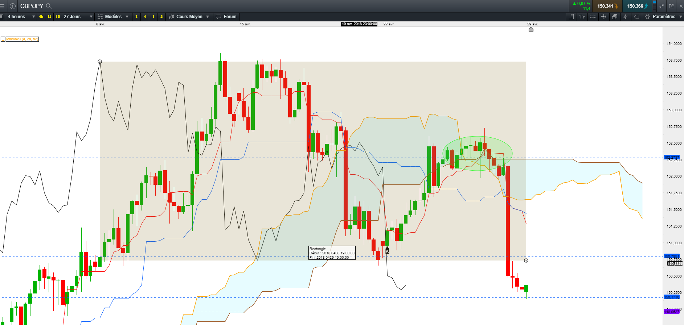Click the rectangle's bottom-right circle handle
Screen dimensions: 684x325
point(526,261)
